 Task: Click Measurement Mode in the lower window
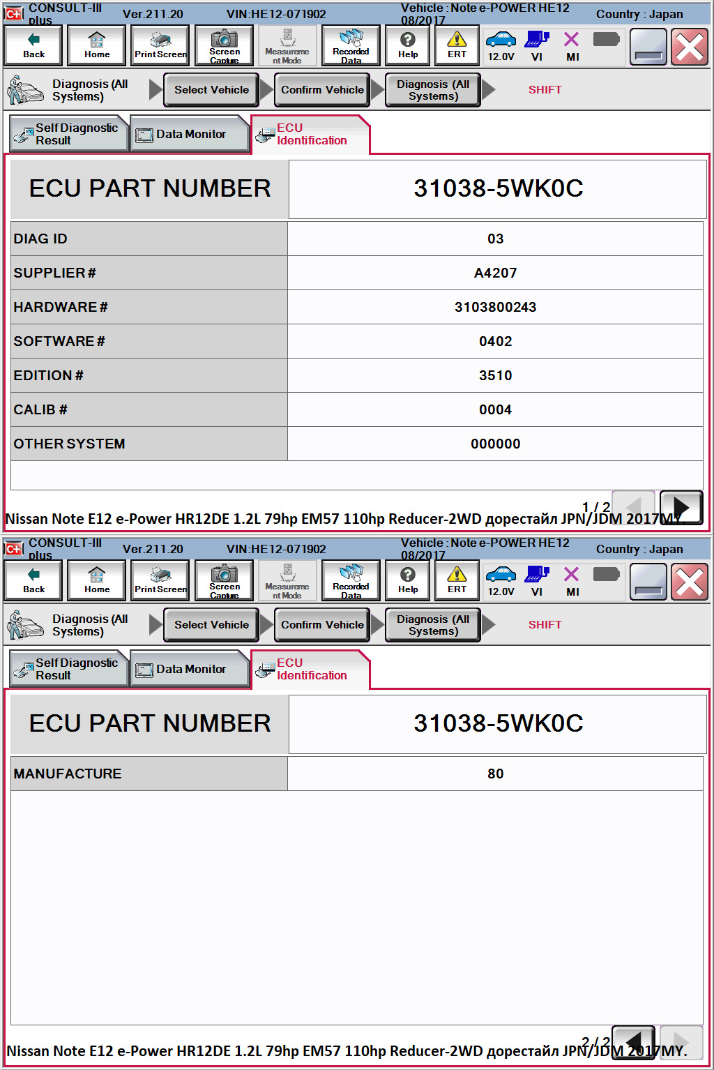point(287,580)
